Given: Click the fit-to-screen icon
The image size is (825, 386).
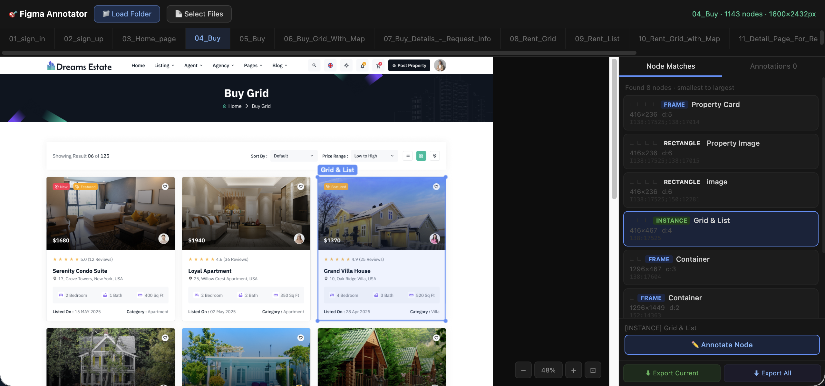Looking at the screenshot, I should 593,370.
